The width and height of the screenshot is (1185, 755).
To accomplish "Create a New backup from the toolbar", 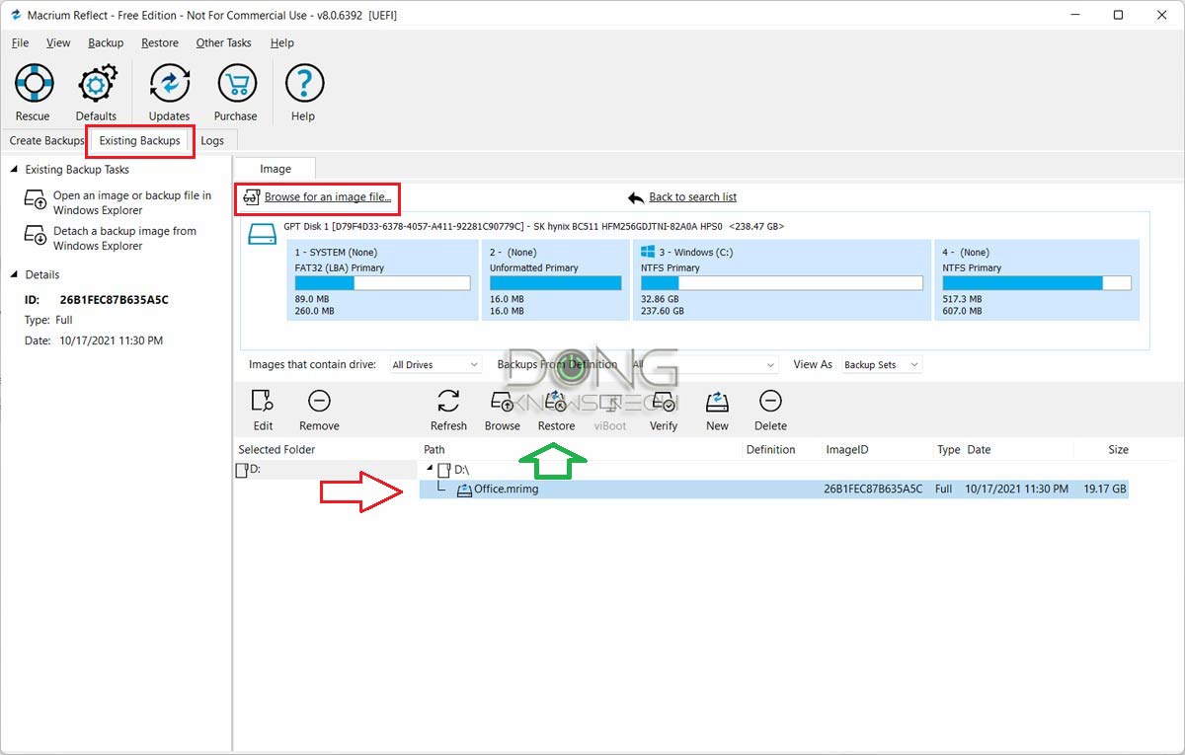I will tap(717, 410).
